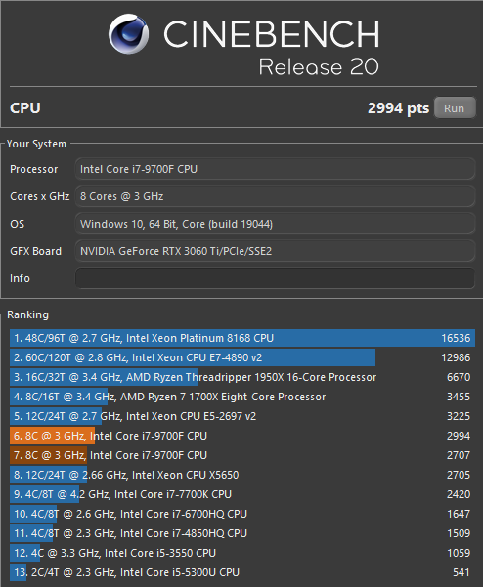The width and height of the screenshot is (483, 587).
Task: Run the CPU benchmark
Action: click(455, 108)
